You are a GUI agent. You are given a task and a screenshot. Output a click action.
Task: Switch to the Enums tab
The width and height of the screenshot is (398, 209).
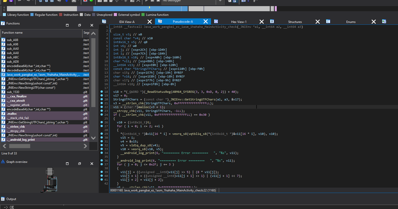351,22
